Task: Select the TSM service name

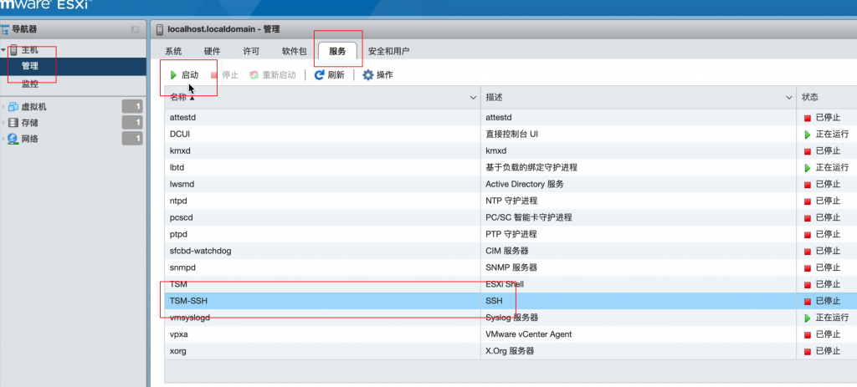Action: pyautogui.click(x=179, y=284)
